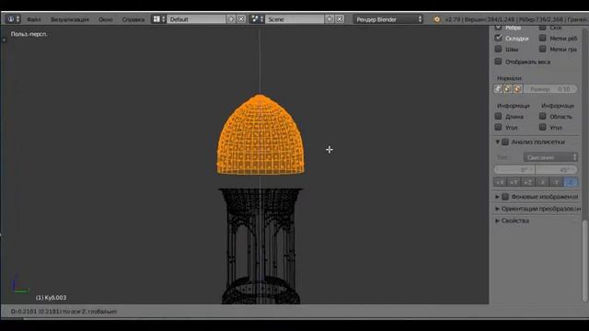Delete the current Scene
589x331 pixels.
point(340,19)
